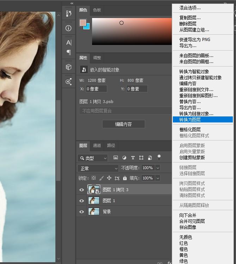Filter layers by adjustment layers icon
This screenshot has width=236, height=264.
124,158
